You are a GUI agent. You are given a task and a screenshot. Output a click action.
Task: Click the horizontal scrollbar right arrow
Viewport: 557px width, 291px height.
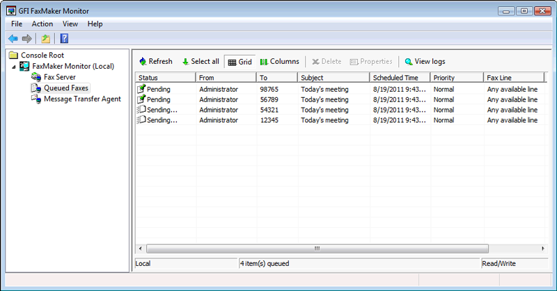coord(543,249)
